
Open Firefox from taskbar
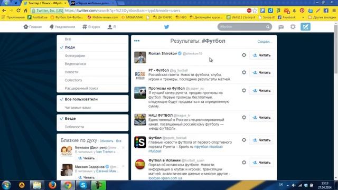point(52,185)
